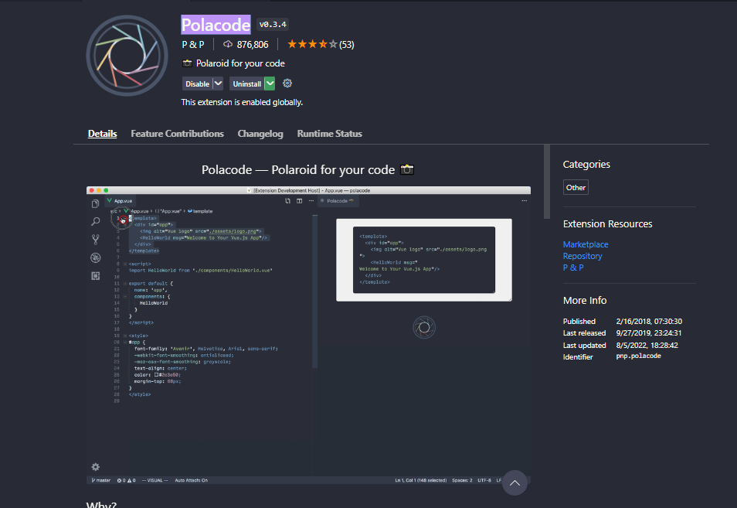Click the More Info heading
The image size is (737, 508).
585,300
